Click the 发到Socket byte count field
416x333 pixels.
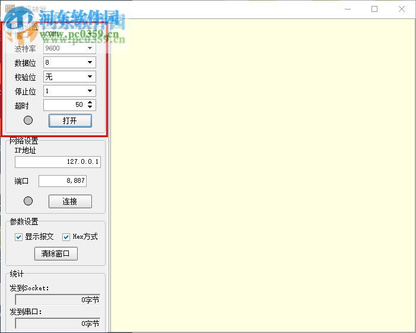pos(58,300)
